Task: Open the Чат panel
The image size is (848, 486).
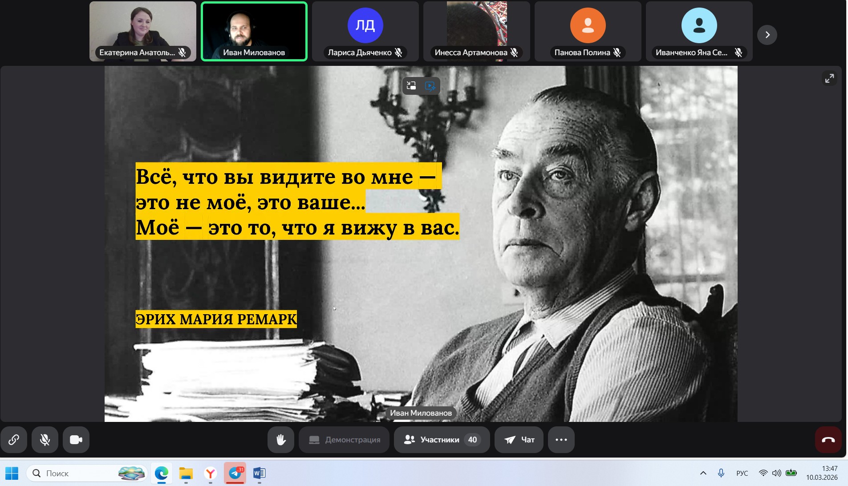Action: click(x=519, y=440)
